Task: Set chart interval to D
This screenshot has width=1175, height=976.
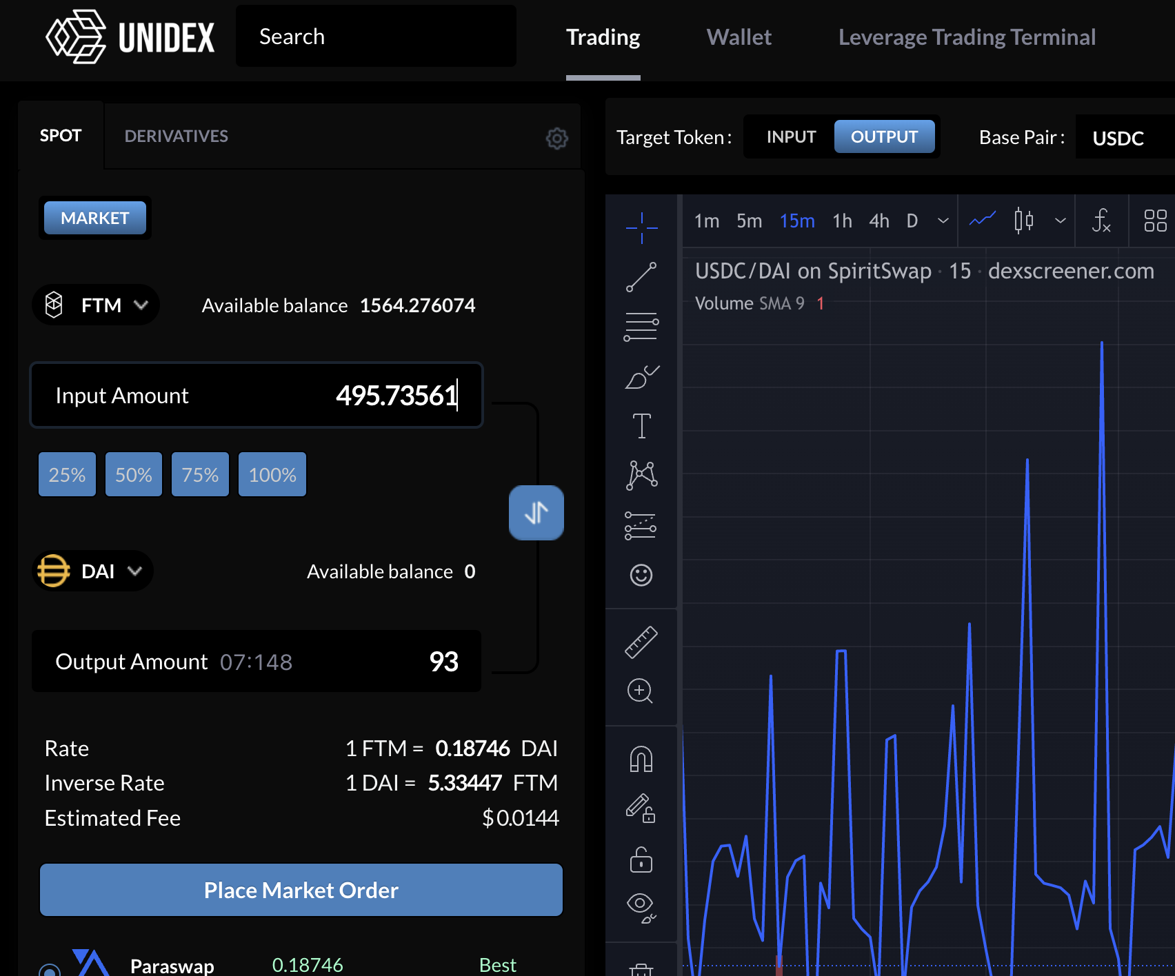Action: coord(912,221)
